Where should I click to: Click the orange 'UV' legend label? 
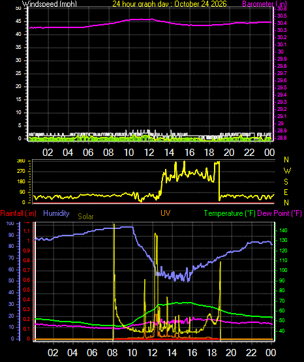tap(166, 213)
